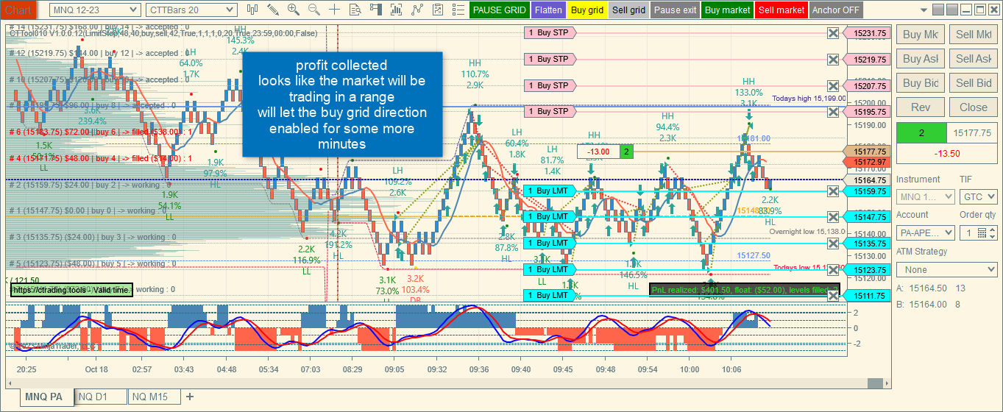Increase order qty with stepper arrow
This screenshot has height=412, width=1003.
pyautogui.click(x=991, y=230)
